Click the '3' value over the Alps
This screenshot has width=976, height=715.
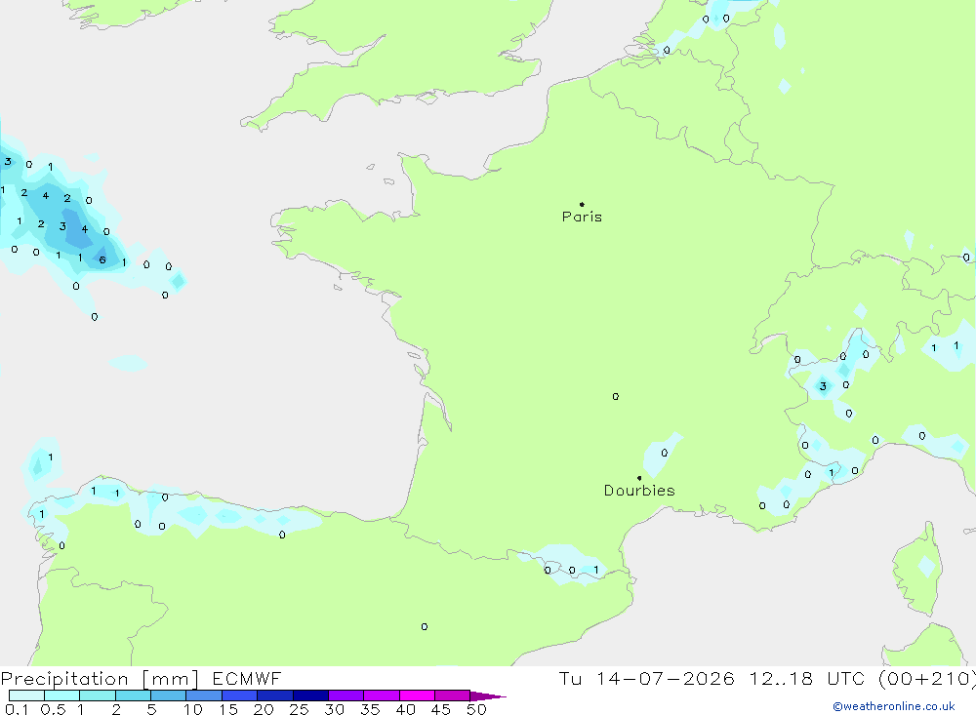click(823, 386)
